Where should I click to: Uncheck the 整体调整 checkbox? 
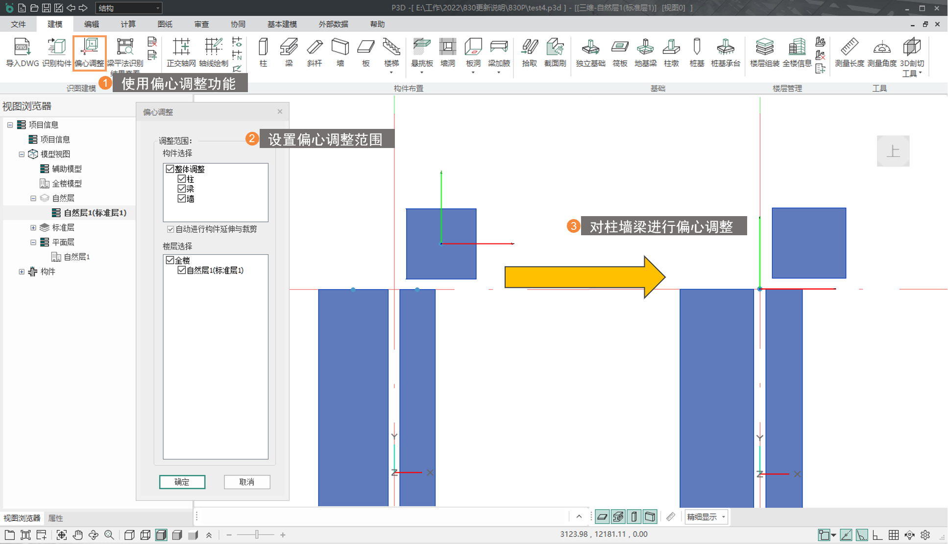click(x=170, y=169)
